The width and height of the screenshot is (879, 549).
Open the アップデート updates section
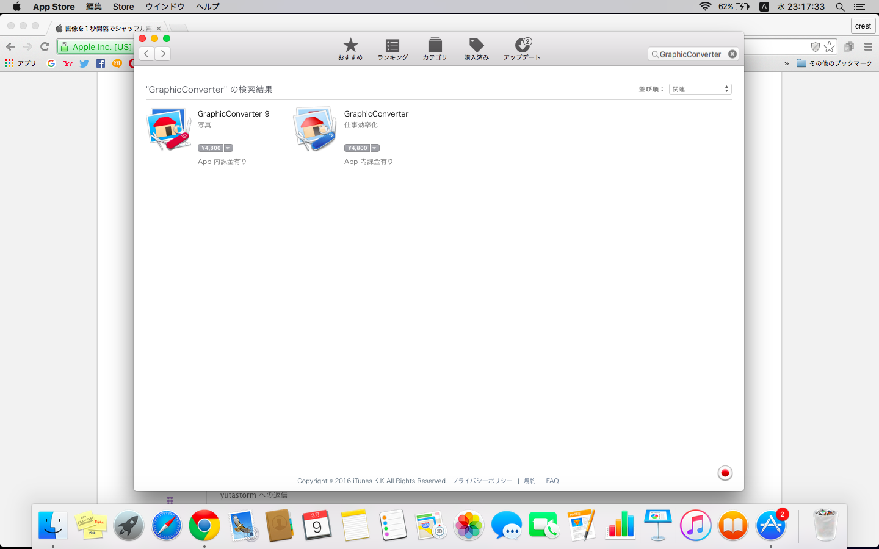(522, 49)
